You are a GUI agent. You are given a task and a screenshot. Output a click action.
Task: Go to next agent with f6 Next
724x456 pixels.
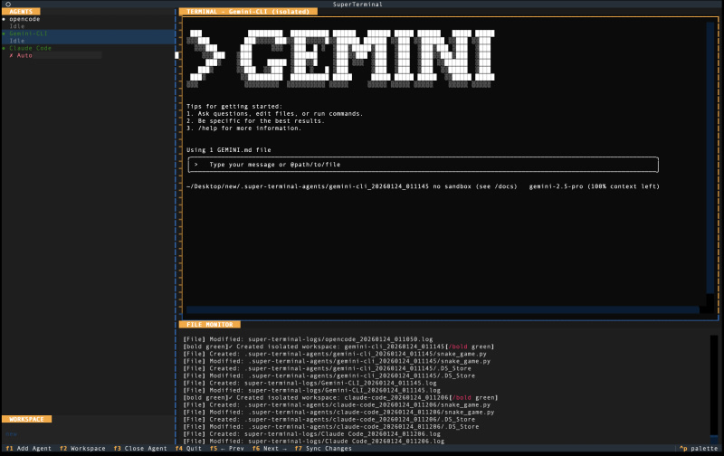tap(270, 449)
